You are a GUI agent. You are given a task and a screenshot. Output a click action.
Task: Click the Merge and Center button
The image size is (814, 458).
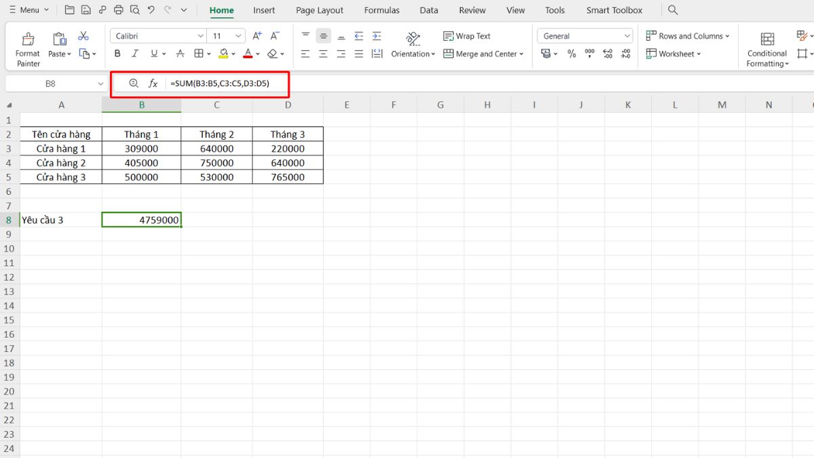[483, 54]
